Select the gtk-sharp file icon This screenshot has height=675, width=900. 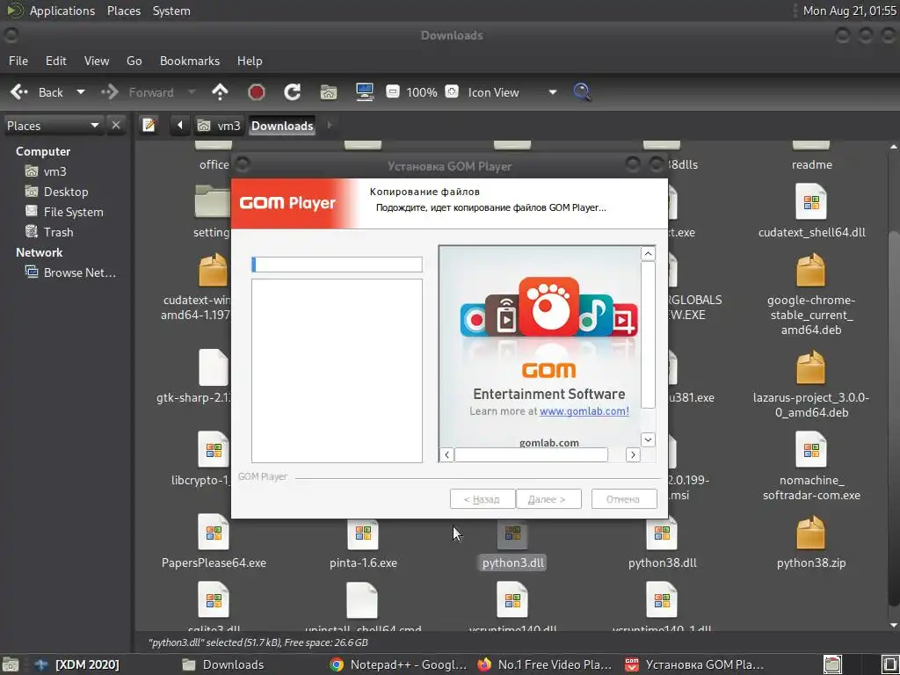[214, 368]
